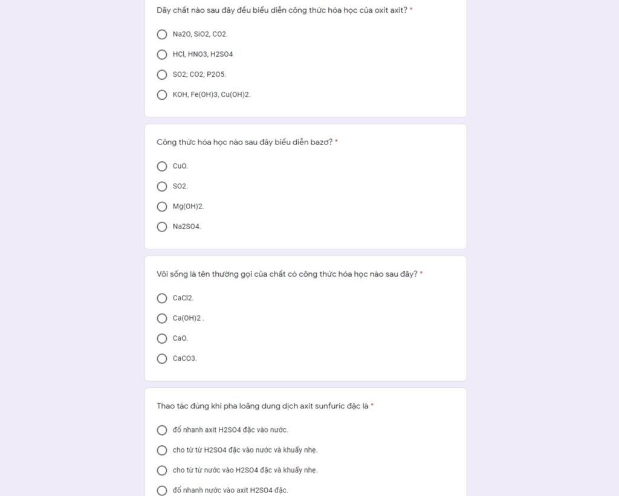Select the Na2O, SiO2, CO2 option

(x=162, y=34)
